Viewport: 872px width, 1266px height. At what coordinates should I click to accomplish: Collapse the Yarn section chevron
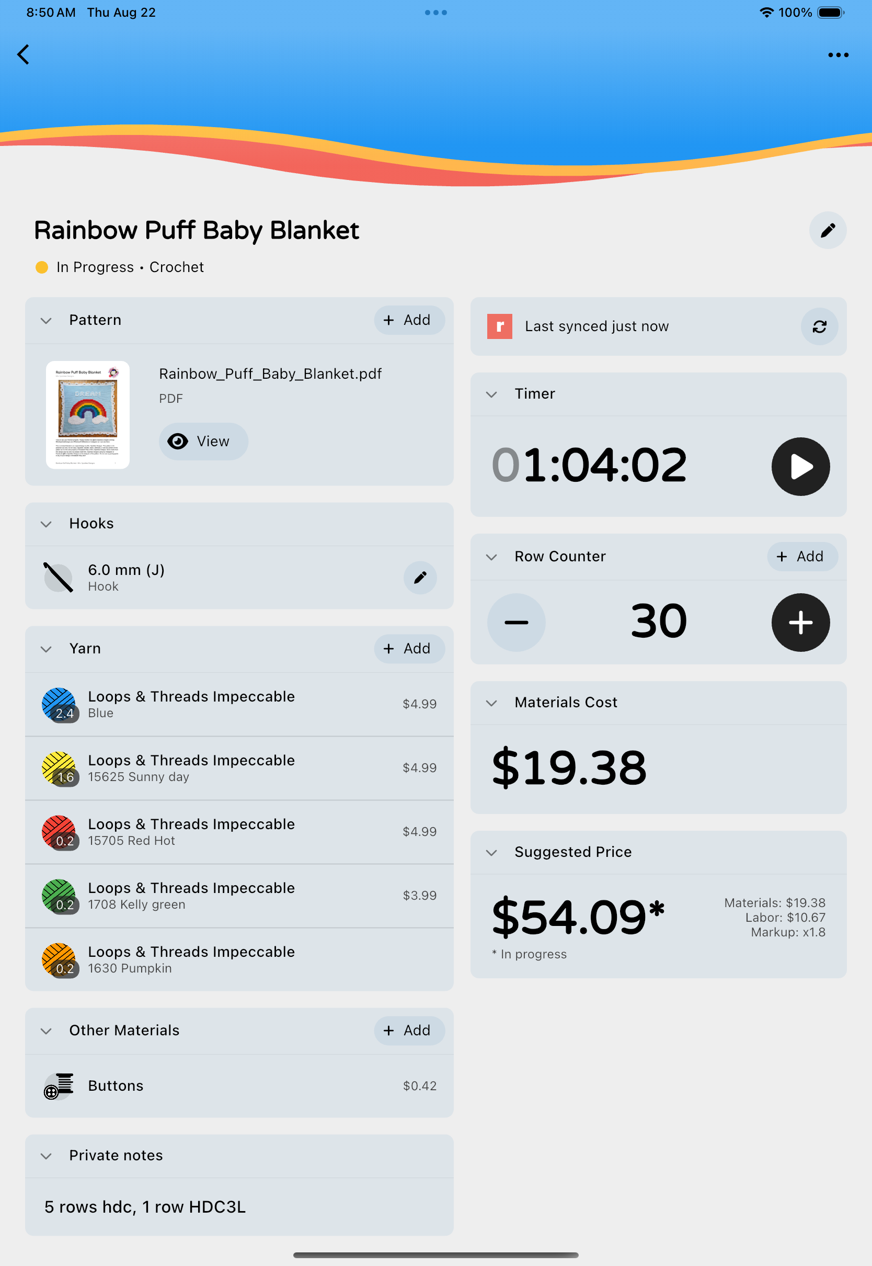[x=47, y=649]
